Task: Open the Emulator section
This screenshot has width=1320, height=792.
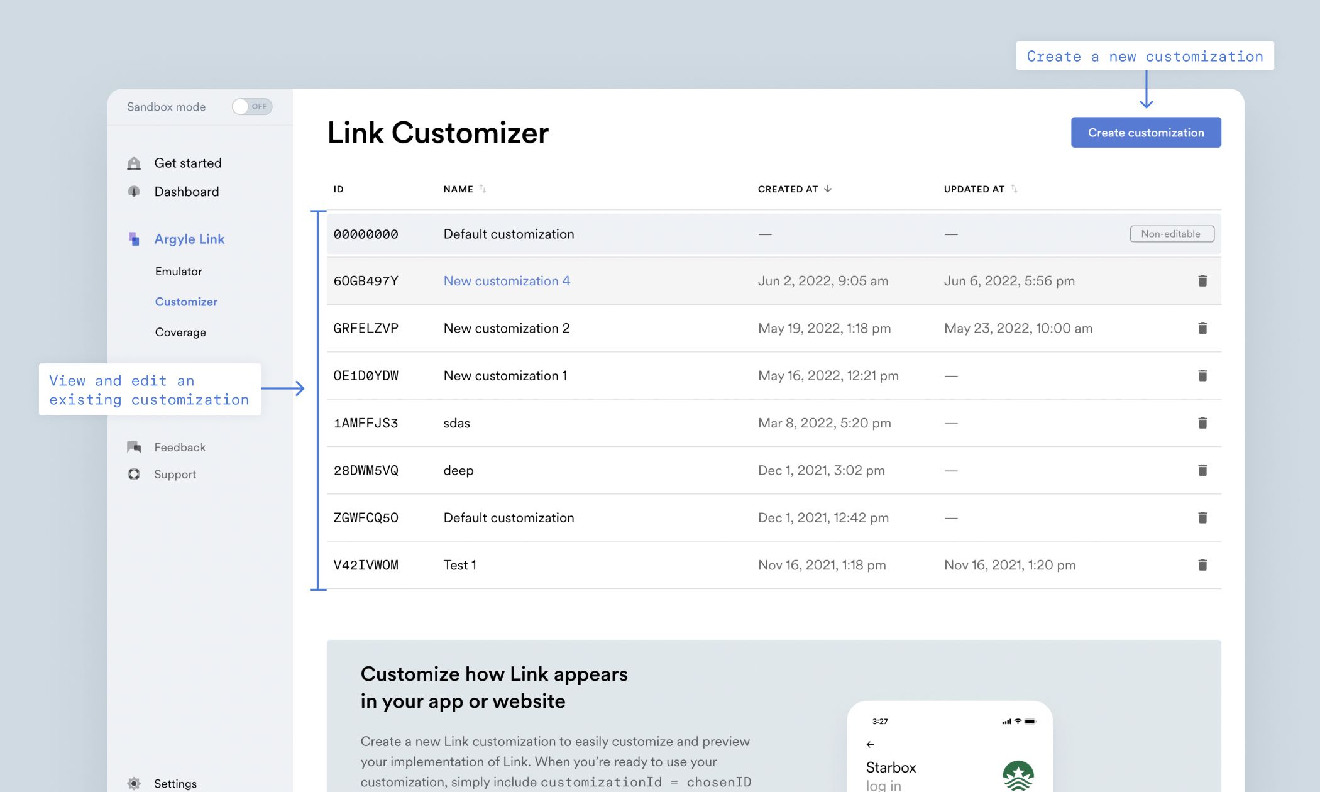Action: point(179,272)
